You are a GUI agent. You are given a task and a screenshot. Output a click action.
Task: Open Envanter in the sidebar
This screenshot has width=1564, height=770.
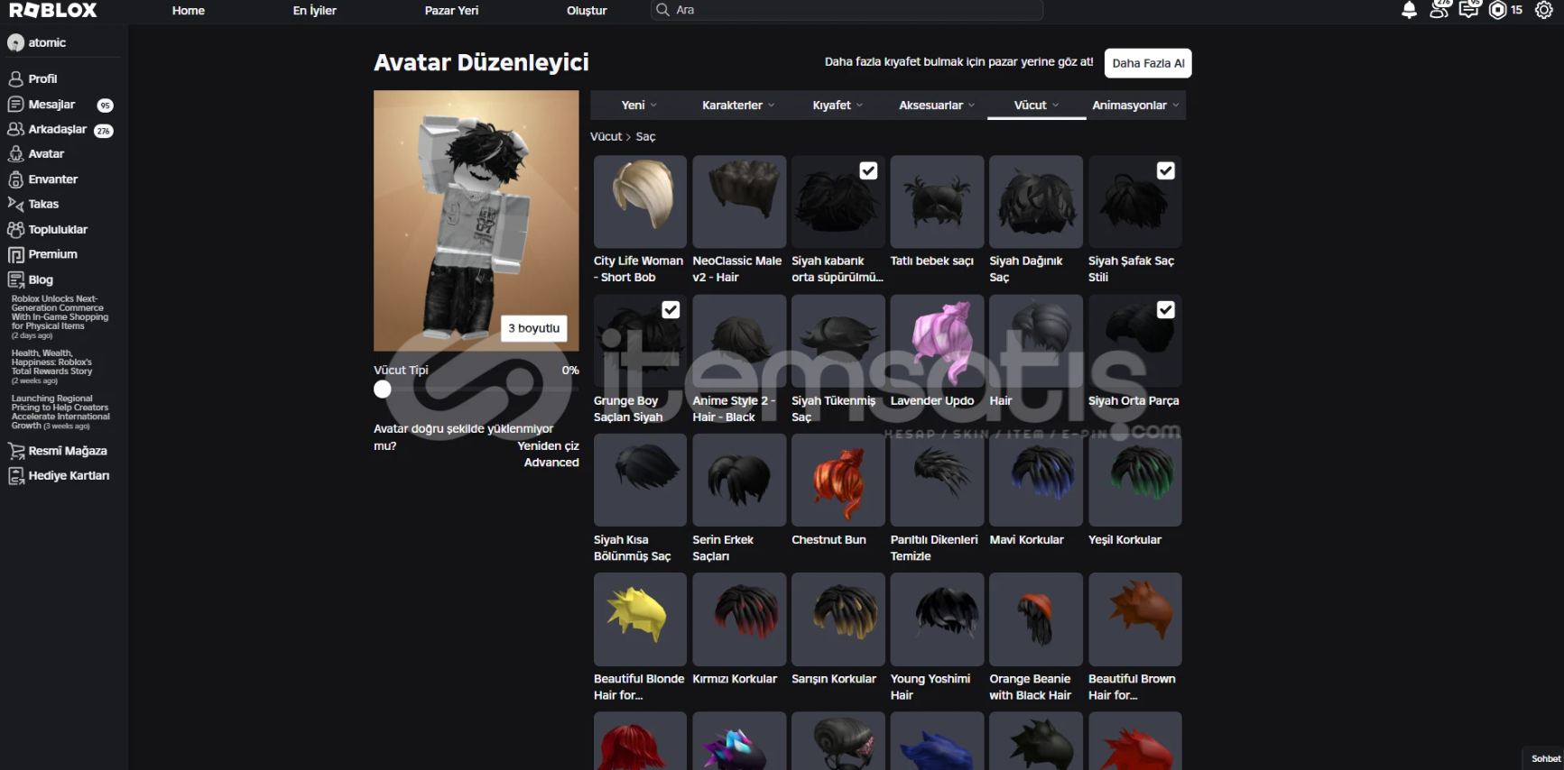[x=42, y=179]
